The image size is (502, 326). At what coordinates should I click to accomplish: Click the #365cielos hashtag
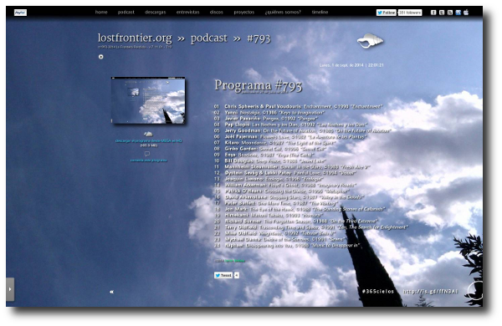coord(378,291)
